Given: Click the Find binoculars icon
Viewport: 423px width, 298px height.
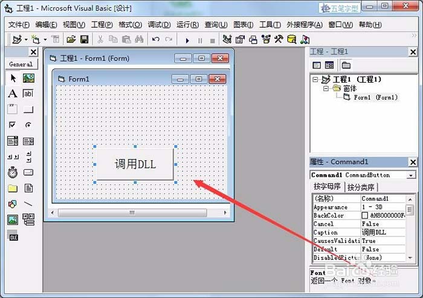Looking at the screenshot, I should tap(139, 40).
